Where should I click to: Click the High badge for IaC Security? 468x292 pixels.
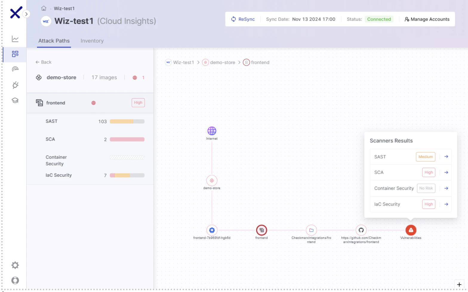pyautogui.click(x=429, y=204)
